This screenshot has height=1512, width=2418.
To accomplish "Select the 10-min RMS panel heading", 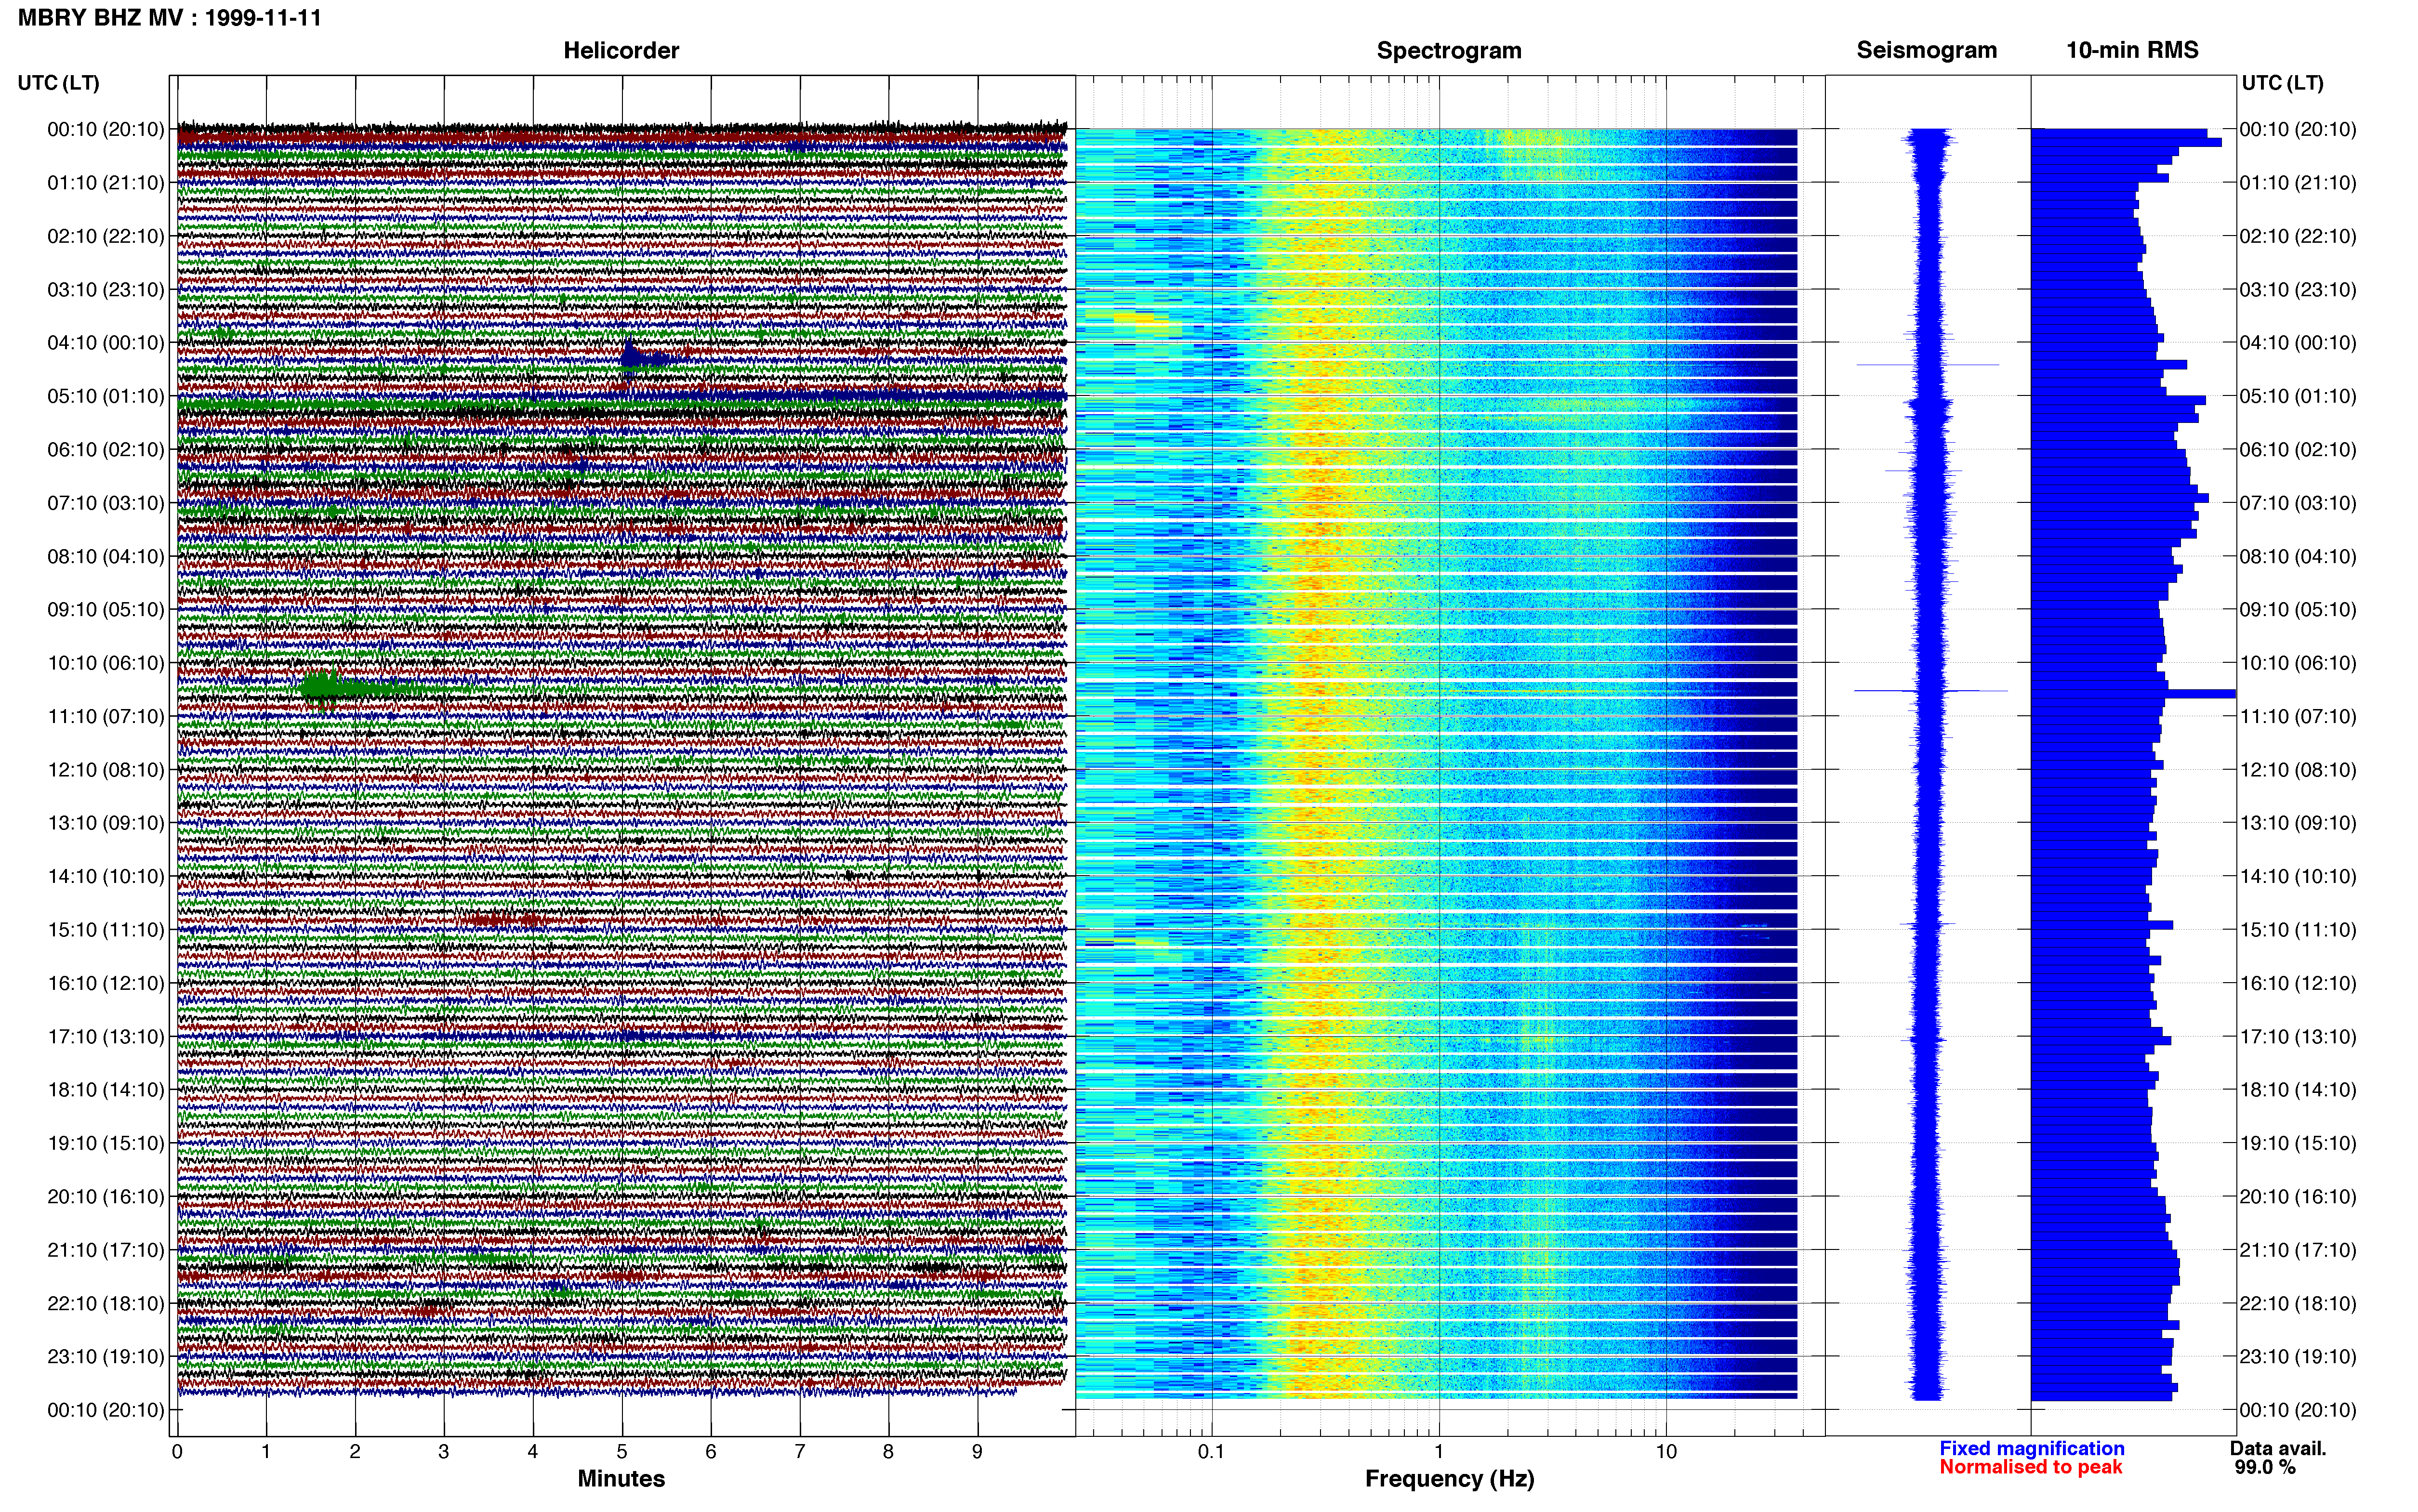I will click(2132, 50).
